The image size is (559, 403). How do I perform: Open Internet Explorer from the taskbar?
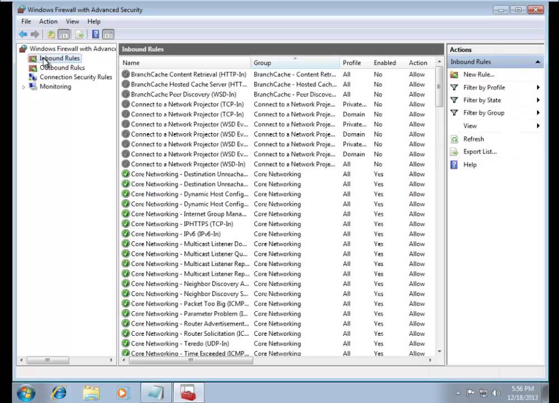click(59, 393)
